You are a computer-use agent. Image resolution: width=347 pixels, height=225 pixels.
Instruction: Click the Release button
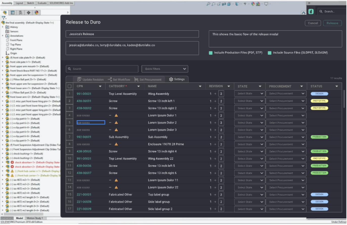332,23
